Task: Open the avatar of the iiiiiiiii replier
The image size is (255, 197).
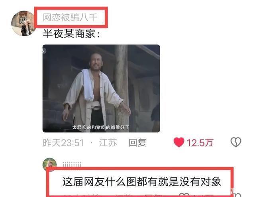Action: point(49,164)
